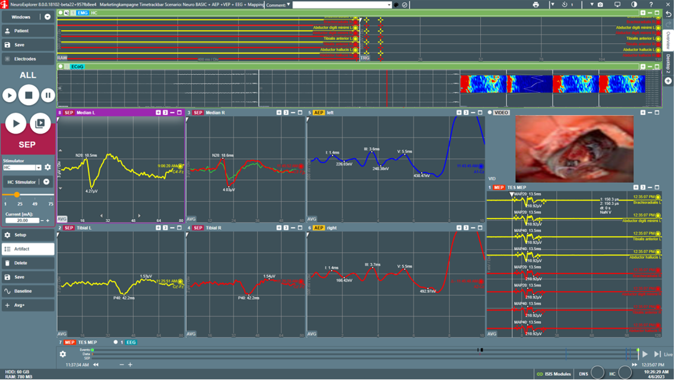Click the Patient button
This screenshot has height=380, width=675.
coord(28,31)
